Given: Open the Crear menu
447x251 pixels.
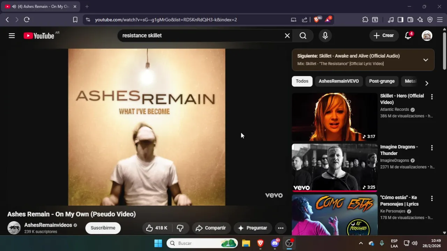Looking at the screenshot, I should pos(384,36).
